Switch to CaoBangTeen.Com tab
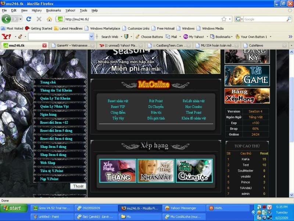The image size is (294, 221). point(169,45)
